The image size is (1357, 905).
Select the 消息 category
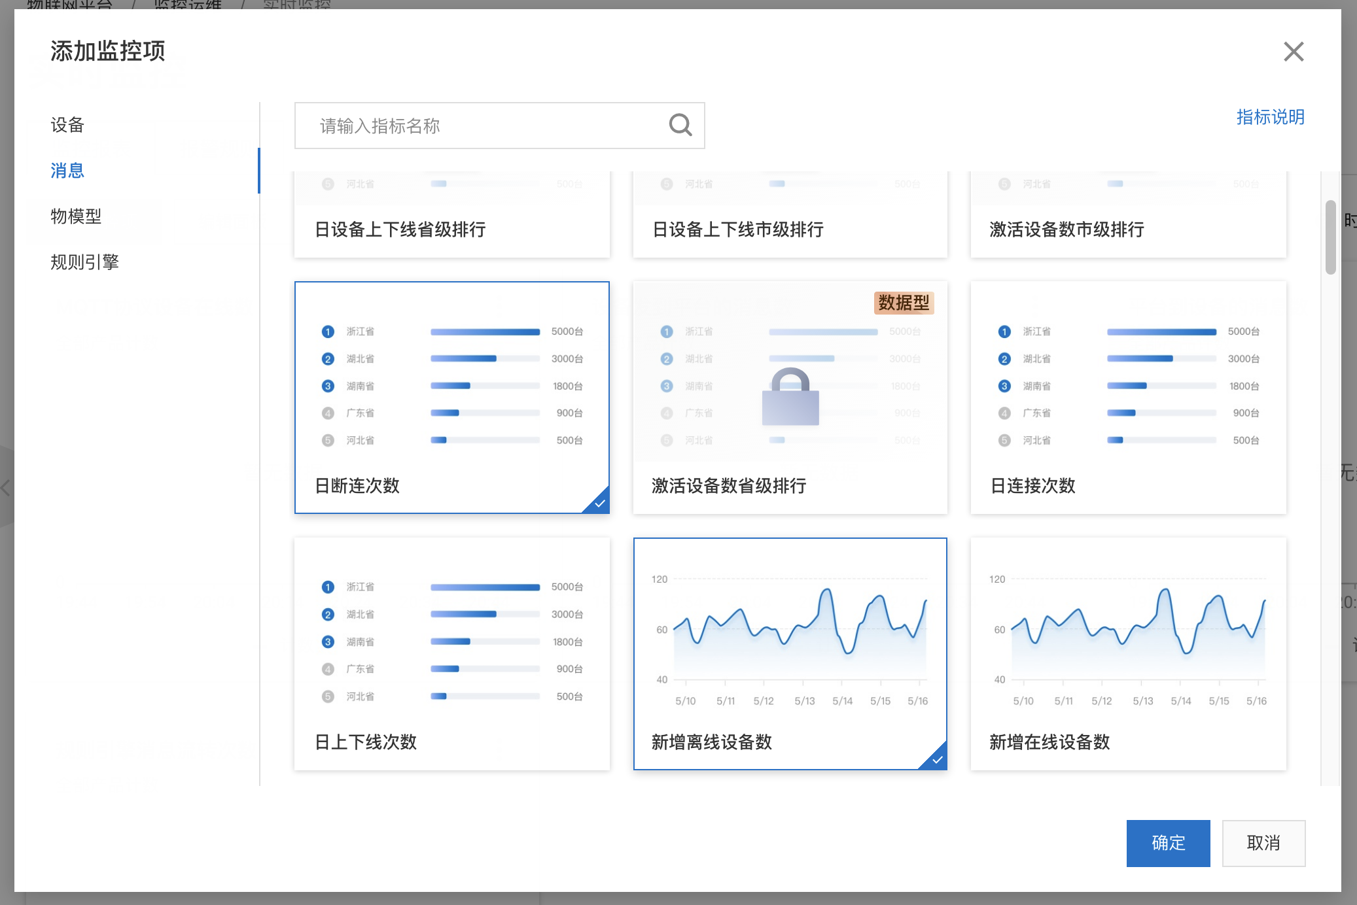[67, 171]
